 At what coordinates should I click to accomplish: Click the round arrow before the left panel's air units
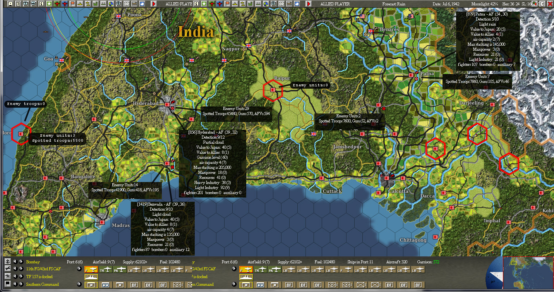click(79, 269)
